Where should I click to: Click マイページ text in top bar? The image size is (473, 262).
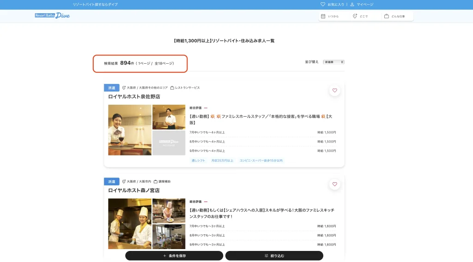tap(365, 5)
